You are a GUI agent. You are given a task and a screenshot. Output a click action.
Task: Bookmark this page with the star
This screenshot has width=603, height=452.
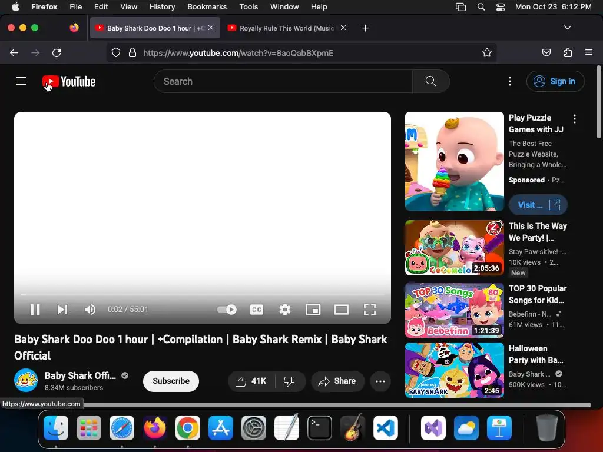pos(487,52)
